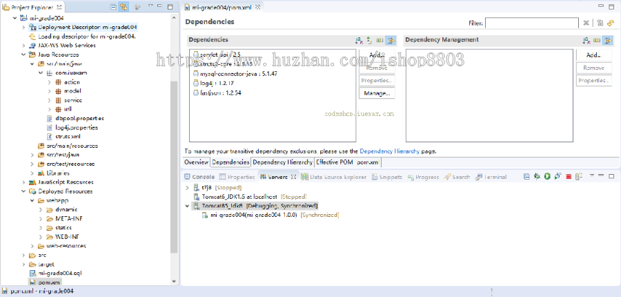This screenshot has width=621, height=297.
Task: Click the target folder icon
Action: click(x=32, y=265)
